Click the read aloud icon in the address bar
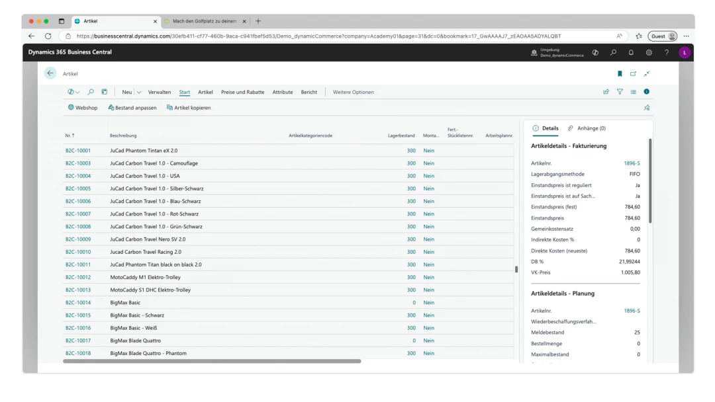 [x=619, y=36]
